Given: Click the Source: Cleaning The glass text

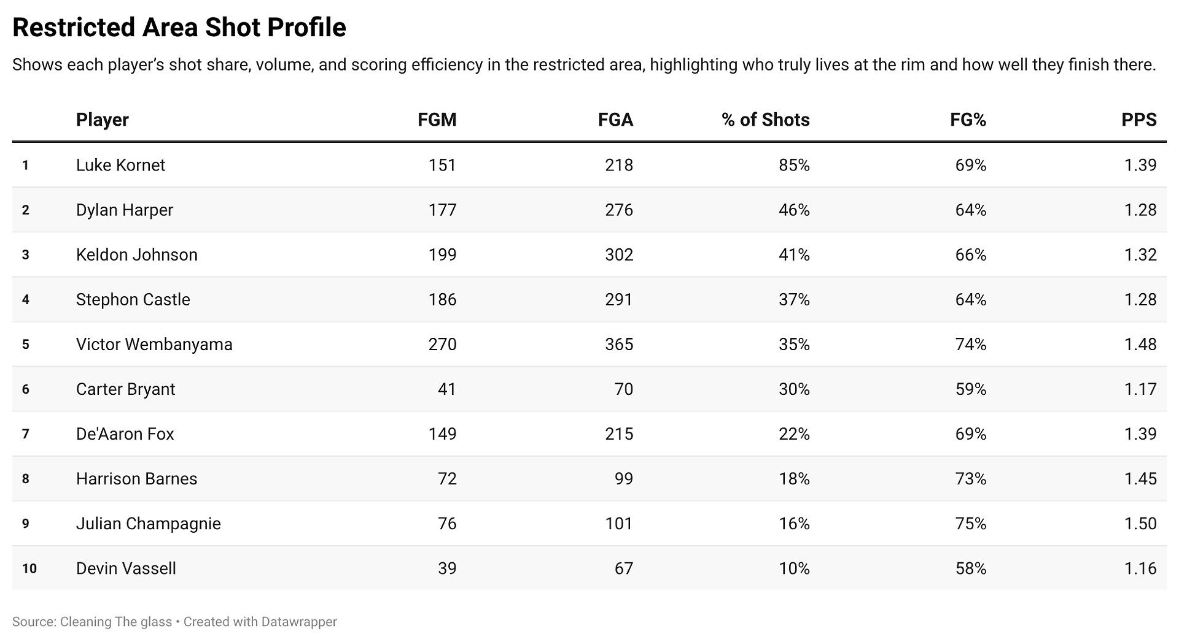Looking at the screenshot, I should (92, 622).
